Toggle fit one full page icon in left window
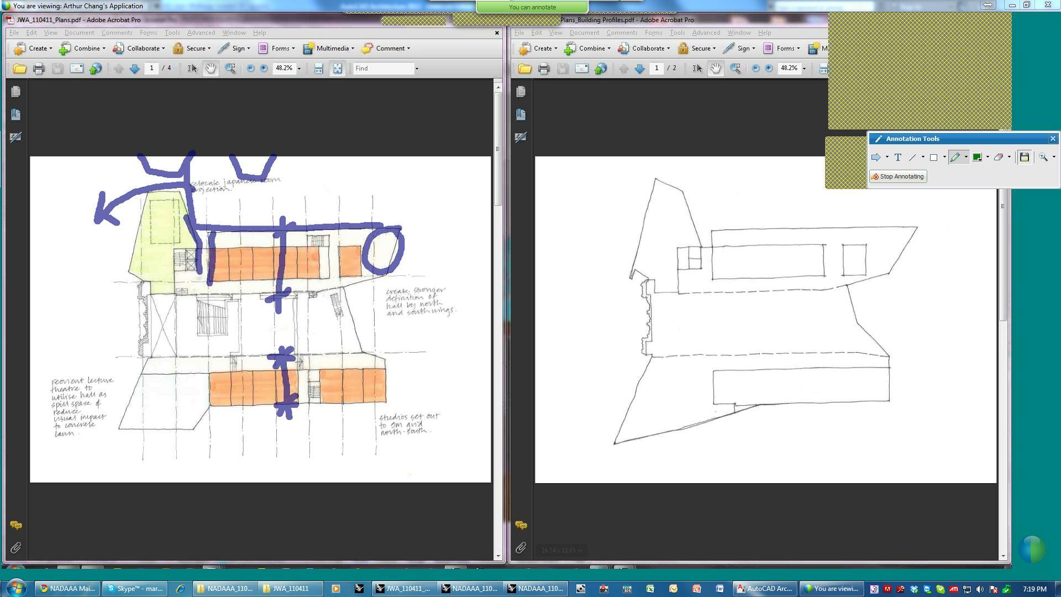The width and height of the screenshot is (1061, 597). pos(337,69)
